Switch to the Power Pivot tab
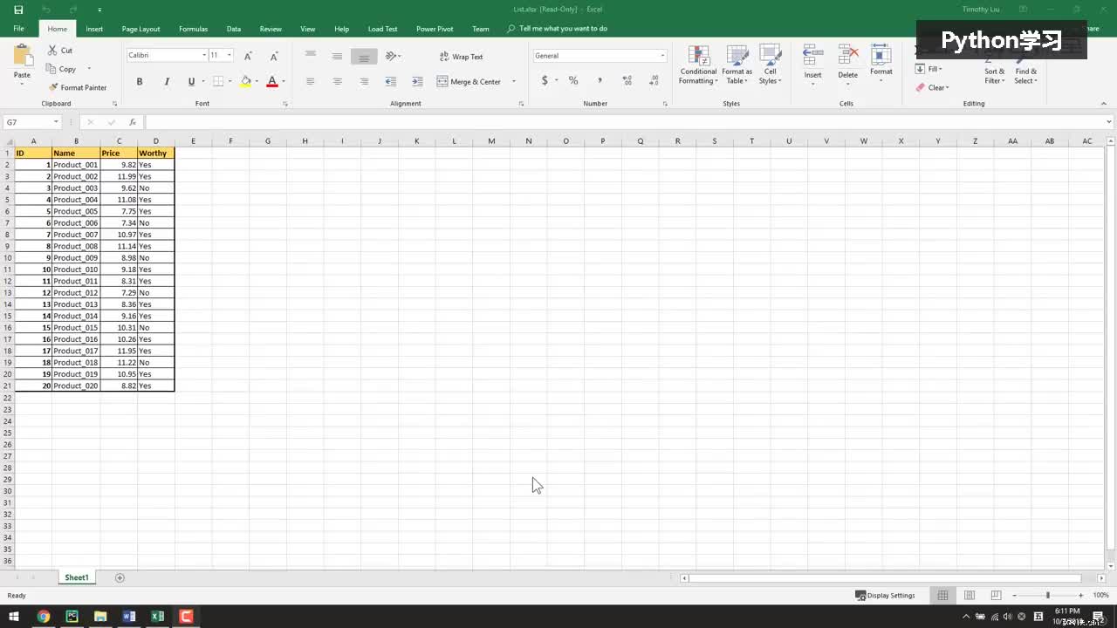 click(x=435, y=29)
